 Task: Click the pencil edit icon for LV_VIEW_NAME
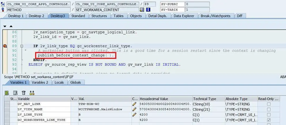point(134,109)
